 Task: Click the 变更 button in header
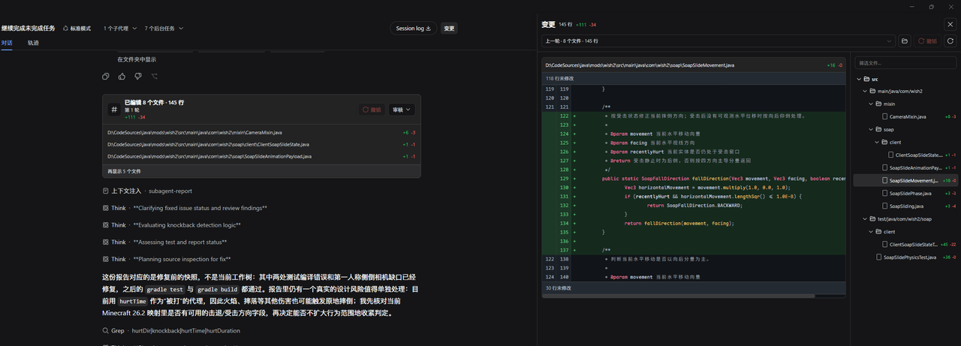[449, 29]
